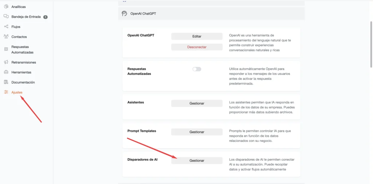This screenshot has width=373, height=184.
Task: Click the red Desconectar button
Action: click(x=197, y=47)
